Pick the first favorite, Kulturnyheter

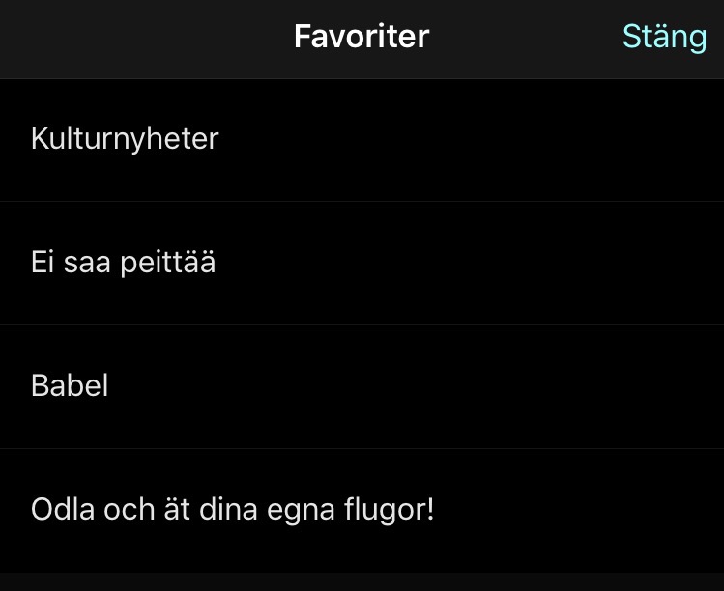[x=125, y=139]
